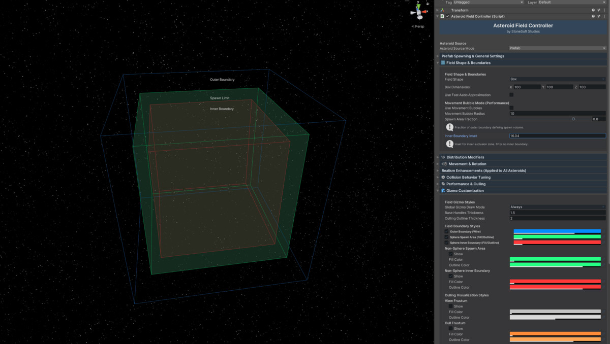Click the Asteroid Field Controller script icon
610x344 pixels.
click(x=442, y=16)
